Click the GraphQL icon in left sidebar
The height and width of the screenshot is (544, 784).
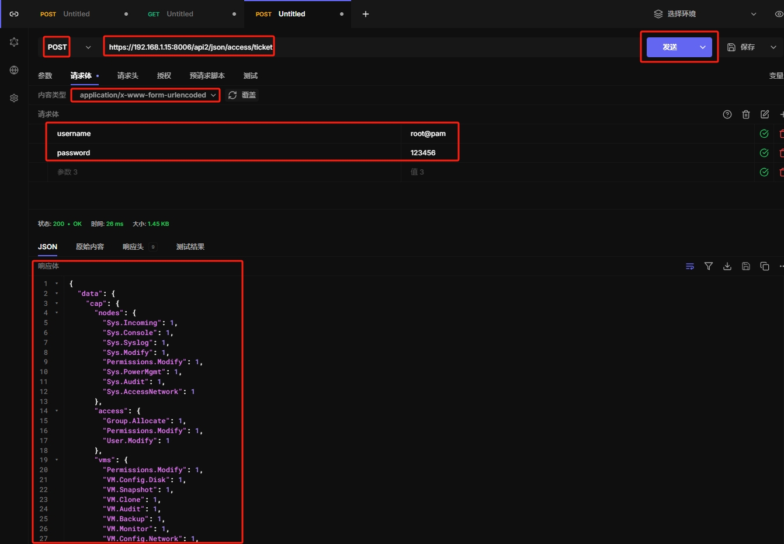click(x=14, y=42)
